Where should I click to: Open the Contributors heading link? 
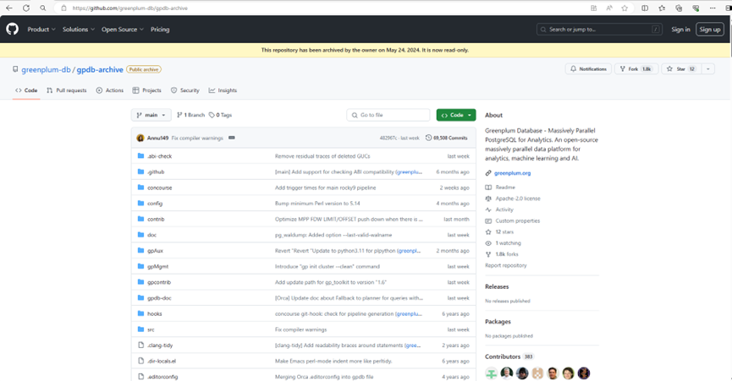point(503,357)
